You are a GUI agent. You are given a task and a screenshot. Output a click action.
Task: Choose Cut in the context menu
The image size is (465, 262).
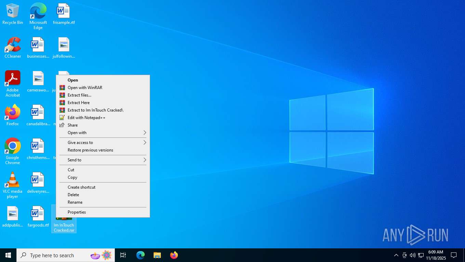coord(103,170)
